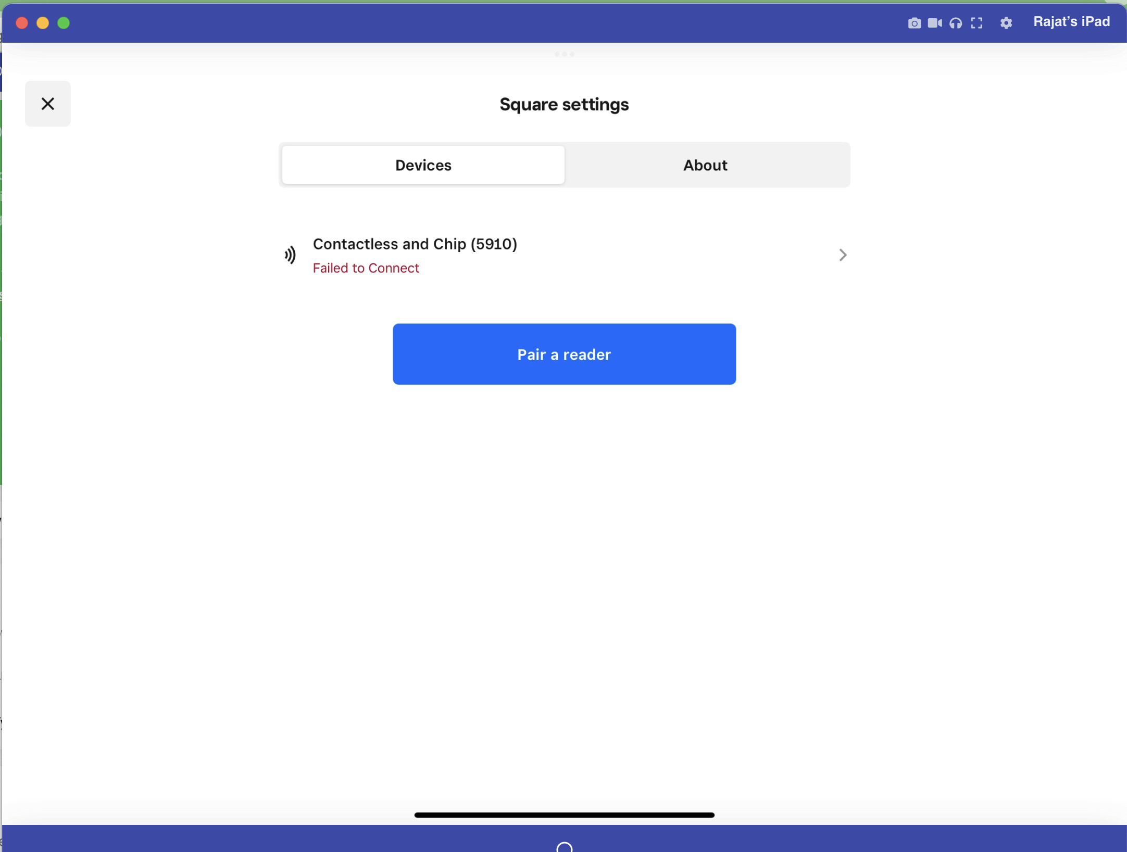Switch to the Devices tab

coord(423,165)
